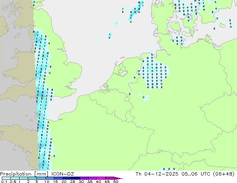
Task: Select the 0.5–1 mm legend color swatch
Action: pyautogui.click(x=15, y=178)
